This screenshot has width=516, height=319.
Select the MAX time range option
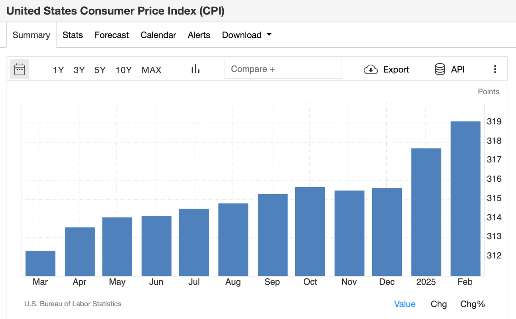(151, 70)
